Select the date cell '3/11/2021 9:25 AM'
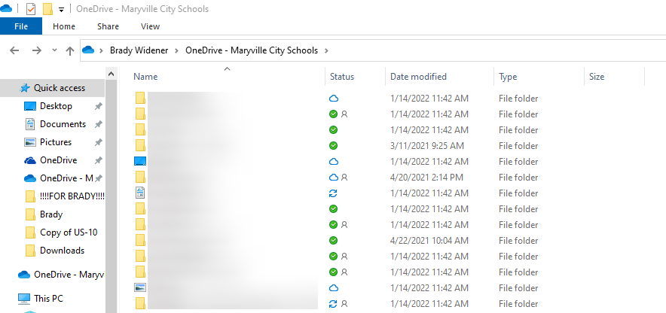 pyautogui.click(x=427, y=146)
